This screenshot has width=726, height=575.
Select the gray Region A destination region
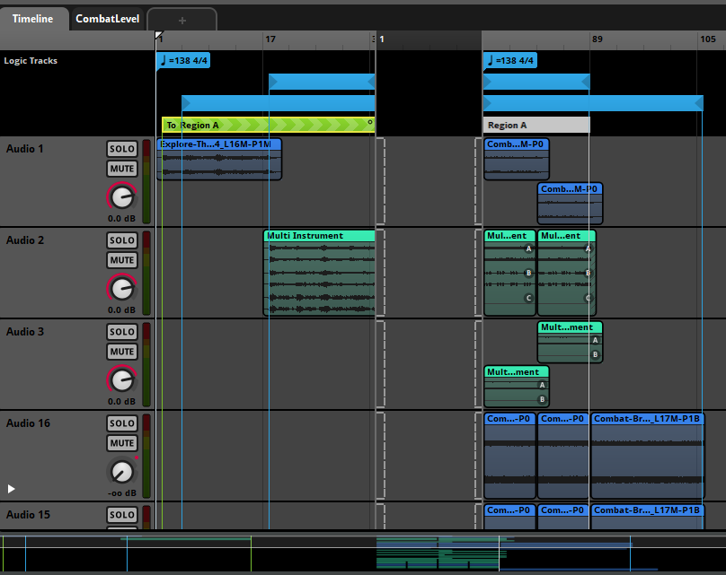coord(536,126)
